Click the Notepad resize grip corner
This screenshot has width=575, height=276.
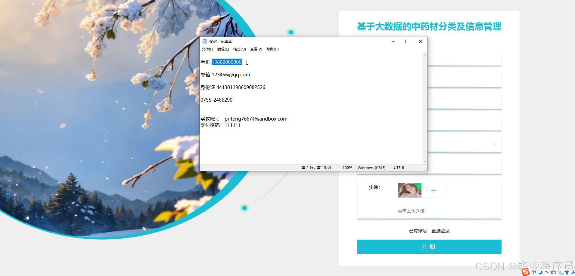point(426,169)
